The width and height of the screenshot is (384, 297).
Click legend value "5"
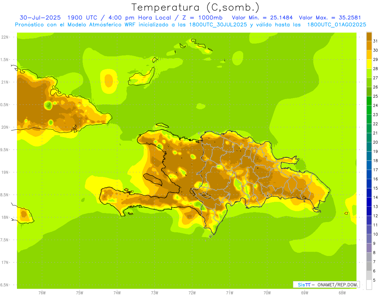[374, 280]
